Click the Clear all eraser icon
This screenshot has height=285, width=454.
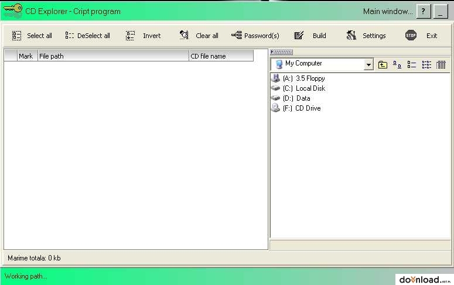184,35
